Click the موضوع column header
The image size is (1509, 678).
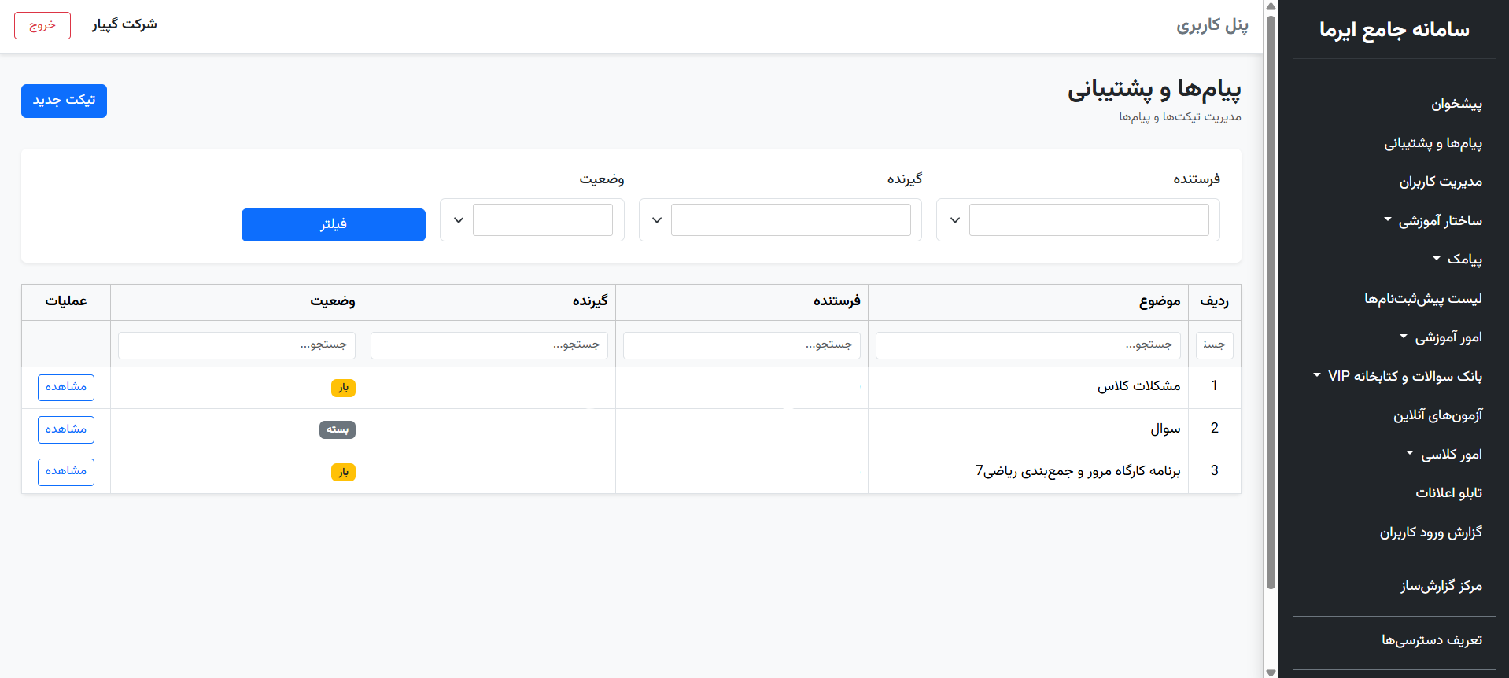pos(1028,302)
